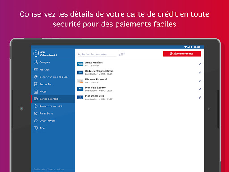Click the Discover card logo
This screenshot has height=172, width=229.
(x=80, y=81)
